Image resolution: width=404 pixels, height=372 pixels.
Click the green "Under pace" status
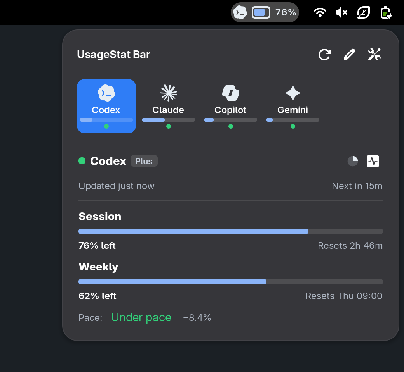point(141,317)
